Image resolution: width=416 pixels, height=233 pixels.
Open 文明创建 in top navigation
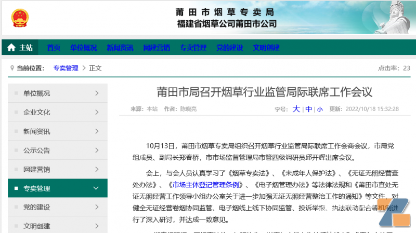[266, 48]
